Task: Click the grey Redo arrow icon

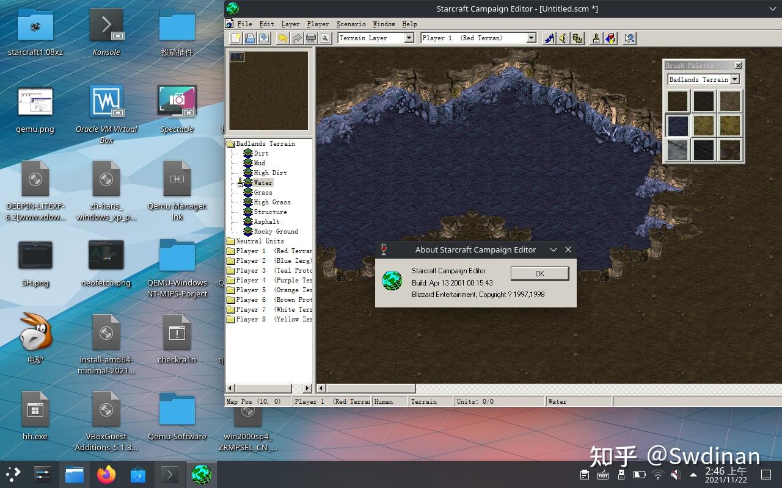Action: point(296,38)
